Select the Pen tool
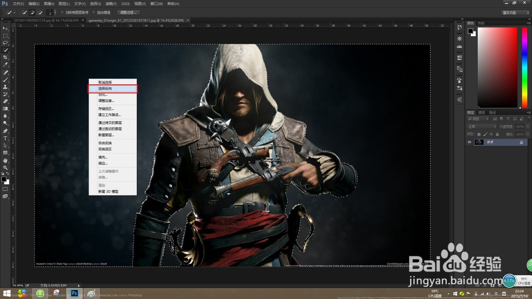Screen dimensions: 532x299 click(x=5, y=131)
